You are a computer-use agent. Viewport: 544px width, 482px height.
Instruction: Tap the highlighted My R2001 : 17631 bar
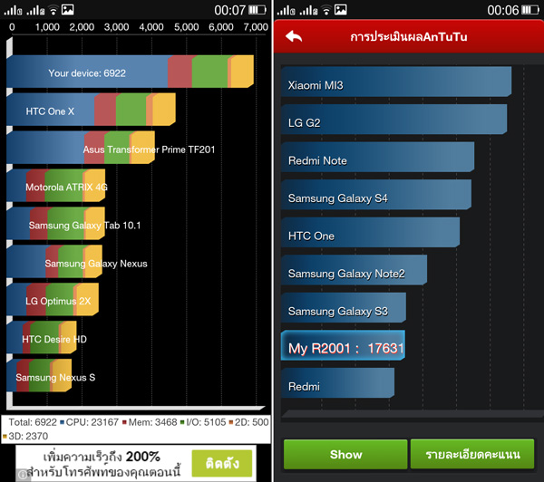tap(343, 346)
